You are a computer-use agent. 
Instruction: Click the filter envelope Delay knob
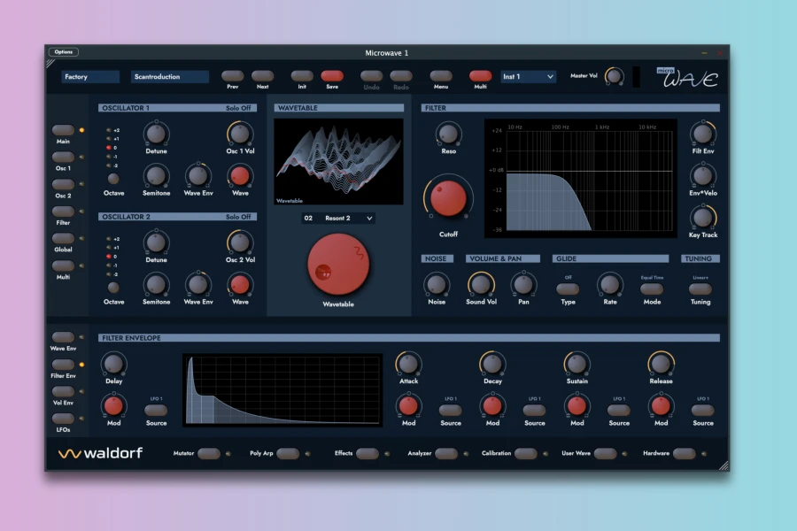[x=113, y=364]
